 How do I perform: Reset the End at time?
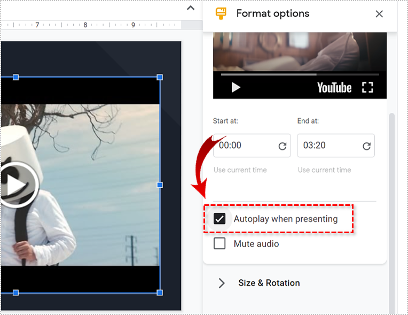pyautogui.click(x=367, y=146)
